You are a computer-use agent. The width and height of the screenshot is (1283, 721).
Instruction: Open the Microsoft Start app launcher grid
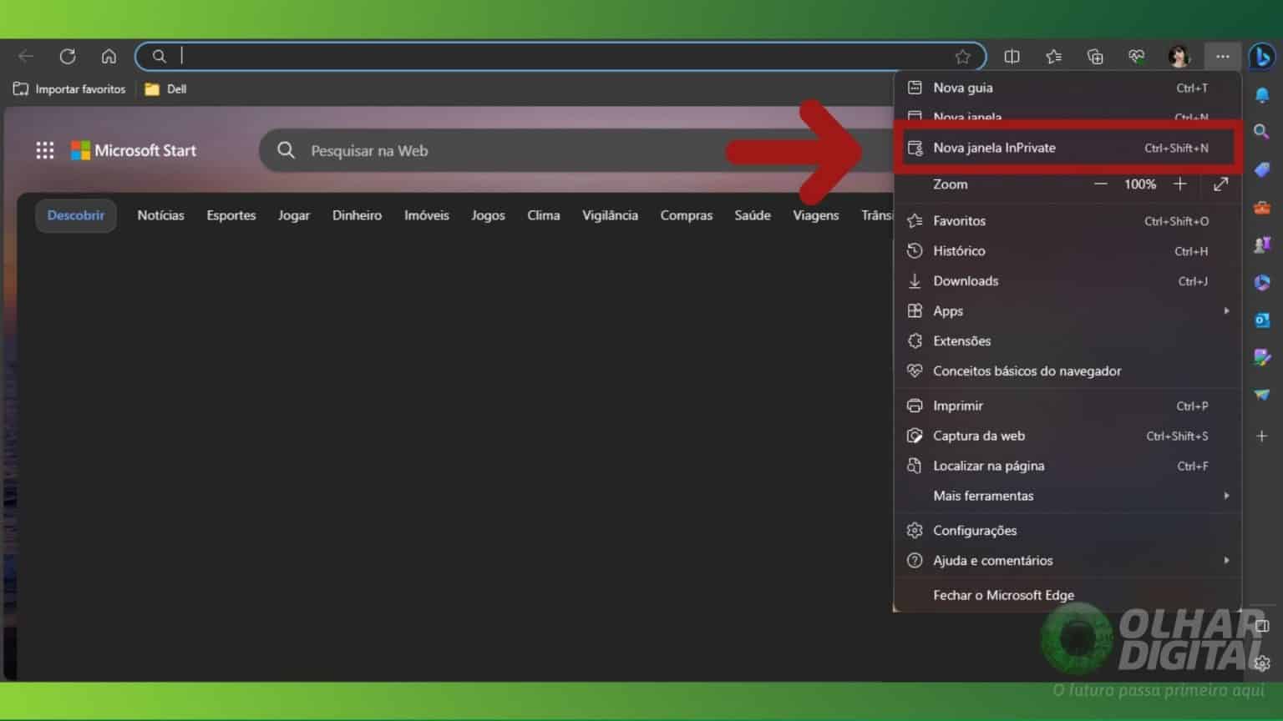[44, 150]
